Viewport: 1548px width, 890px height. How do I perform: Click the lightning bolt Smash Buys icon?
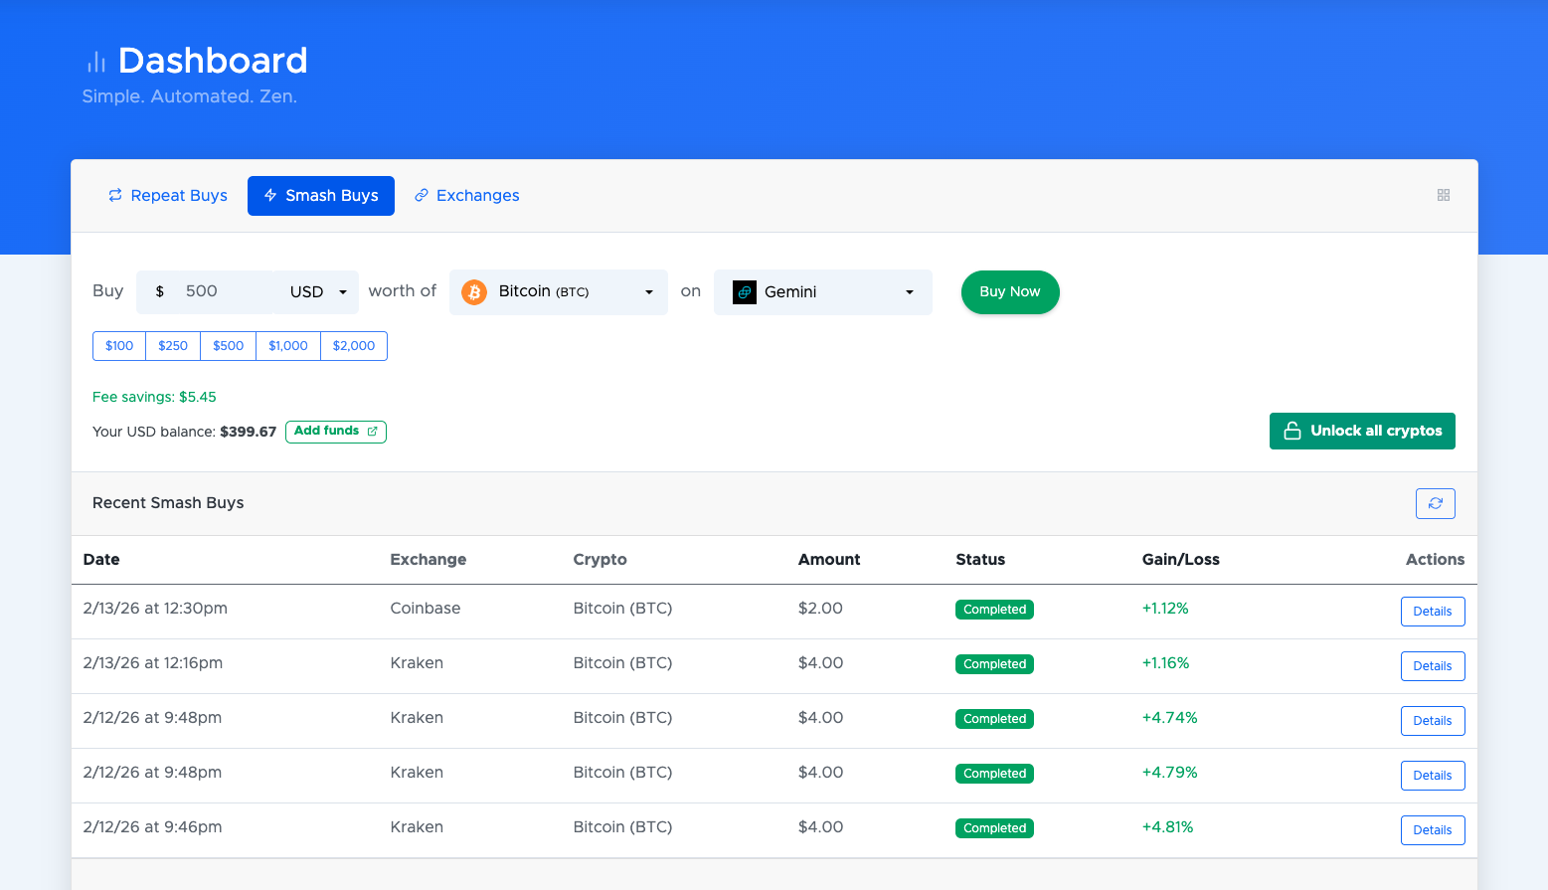tap(270, 196)
